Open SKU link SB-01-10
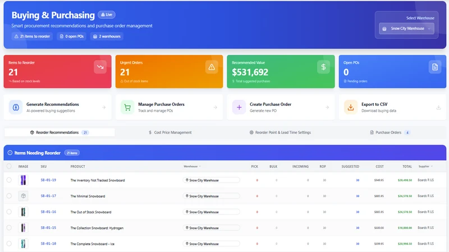 [48, 244]
